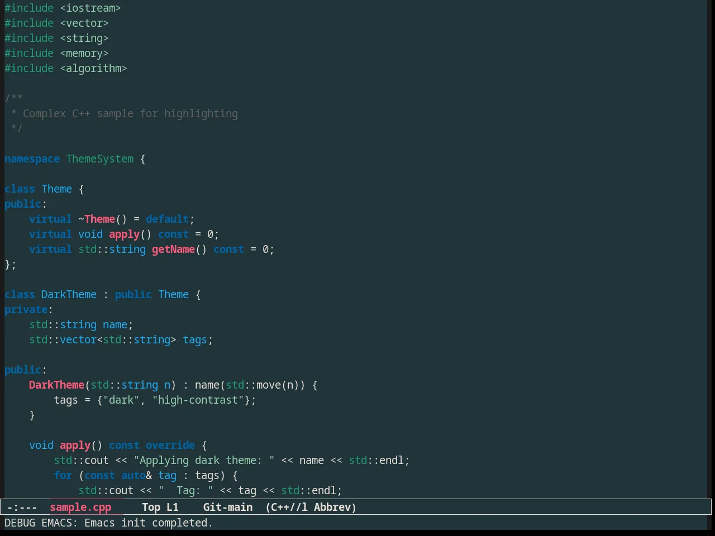Click 'apply' in the virtual void apply line
Screen dimensions: 715x536
(124, 234)
